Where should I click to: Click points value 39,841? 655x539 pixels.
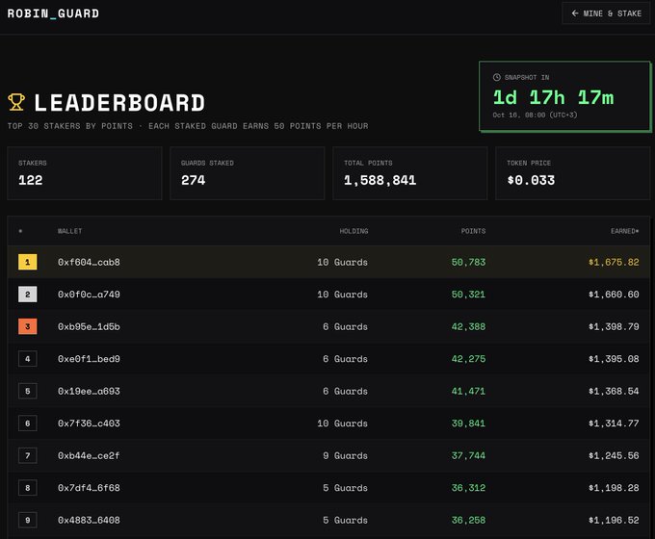(x=468, y=423)
